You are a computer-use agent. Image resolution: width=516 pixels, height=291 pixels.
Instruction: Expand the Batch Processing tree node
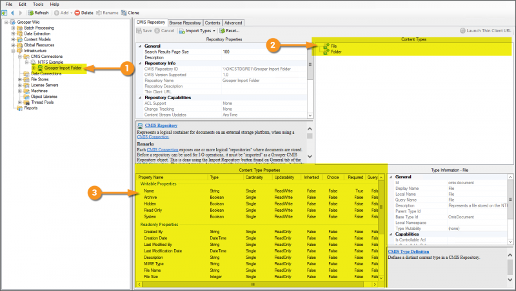tap(13, 28)
